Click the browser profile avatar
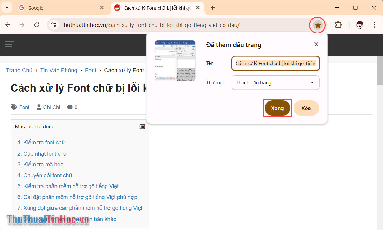Screen dimensions: 383x230 (x=360, y=25)
